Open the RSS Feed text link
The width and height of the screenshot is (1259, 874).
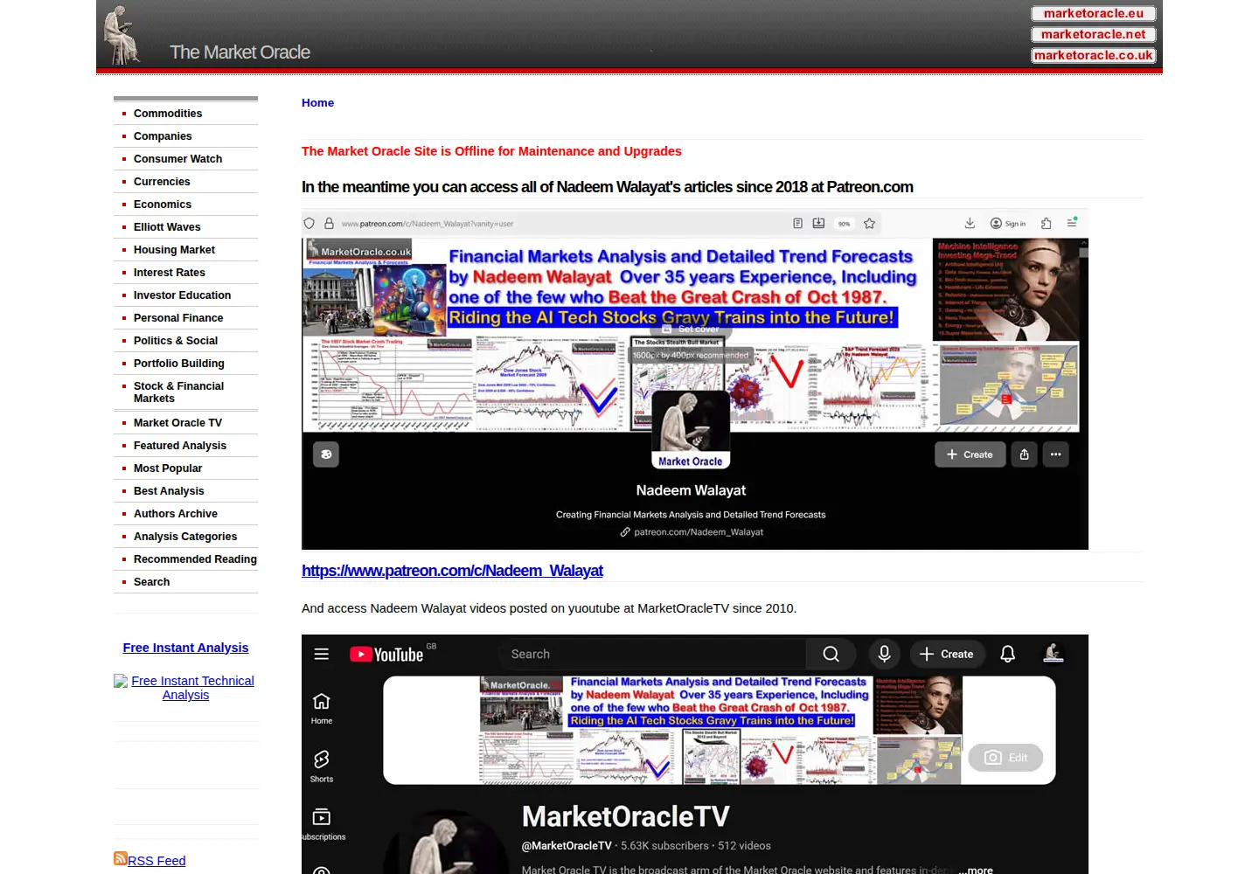(x=157, y=861)
